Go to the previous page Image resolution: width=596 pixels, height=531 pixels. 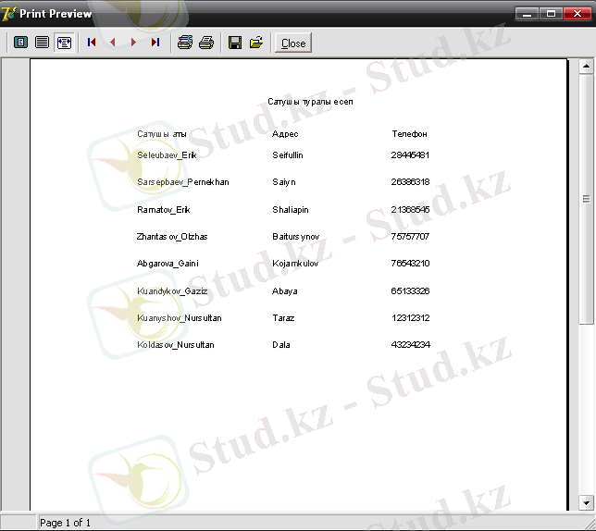113,43
